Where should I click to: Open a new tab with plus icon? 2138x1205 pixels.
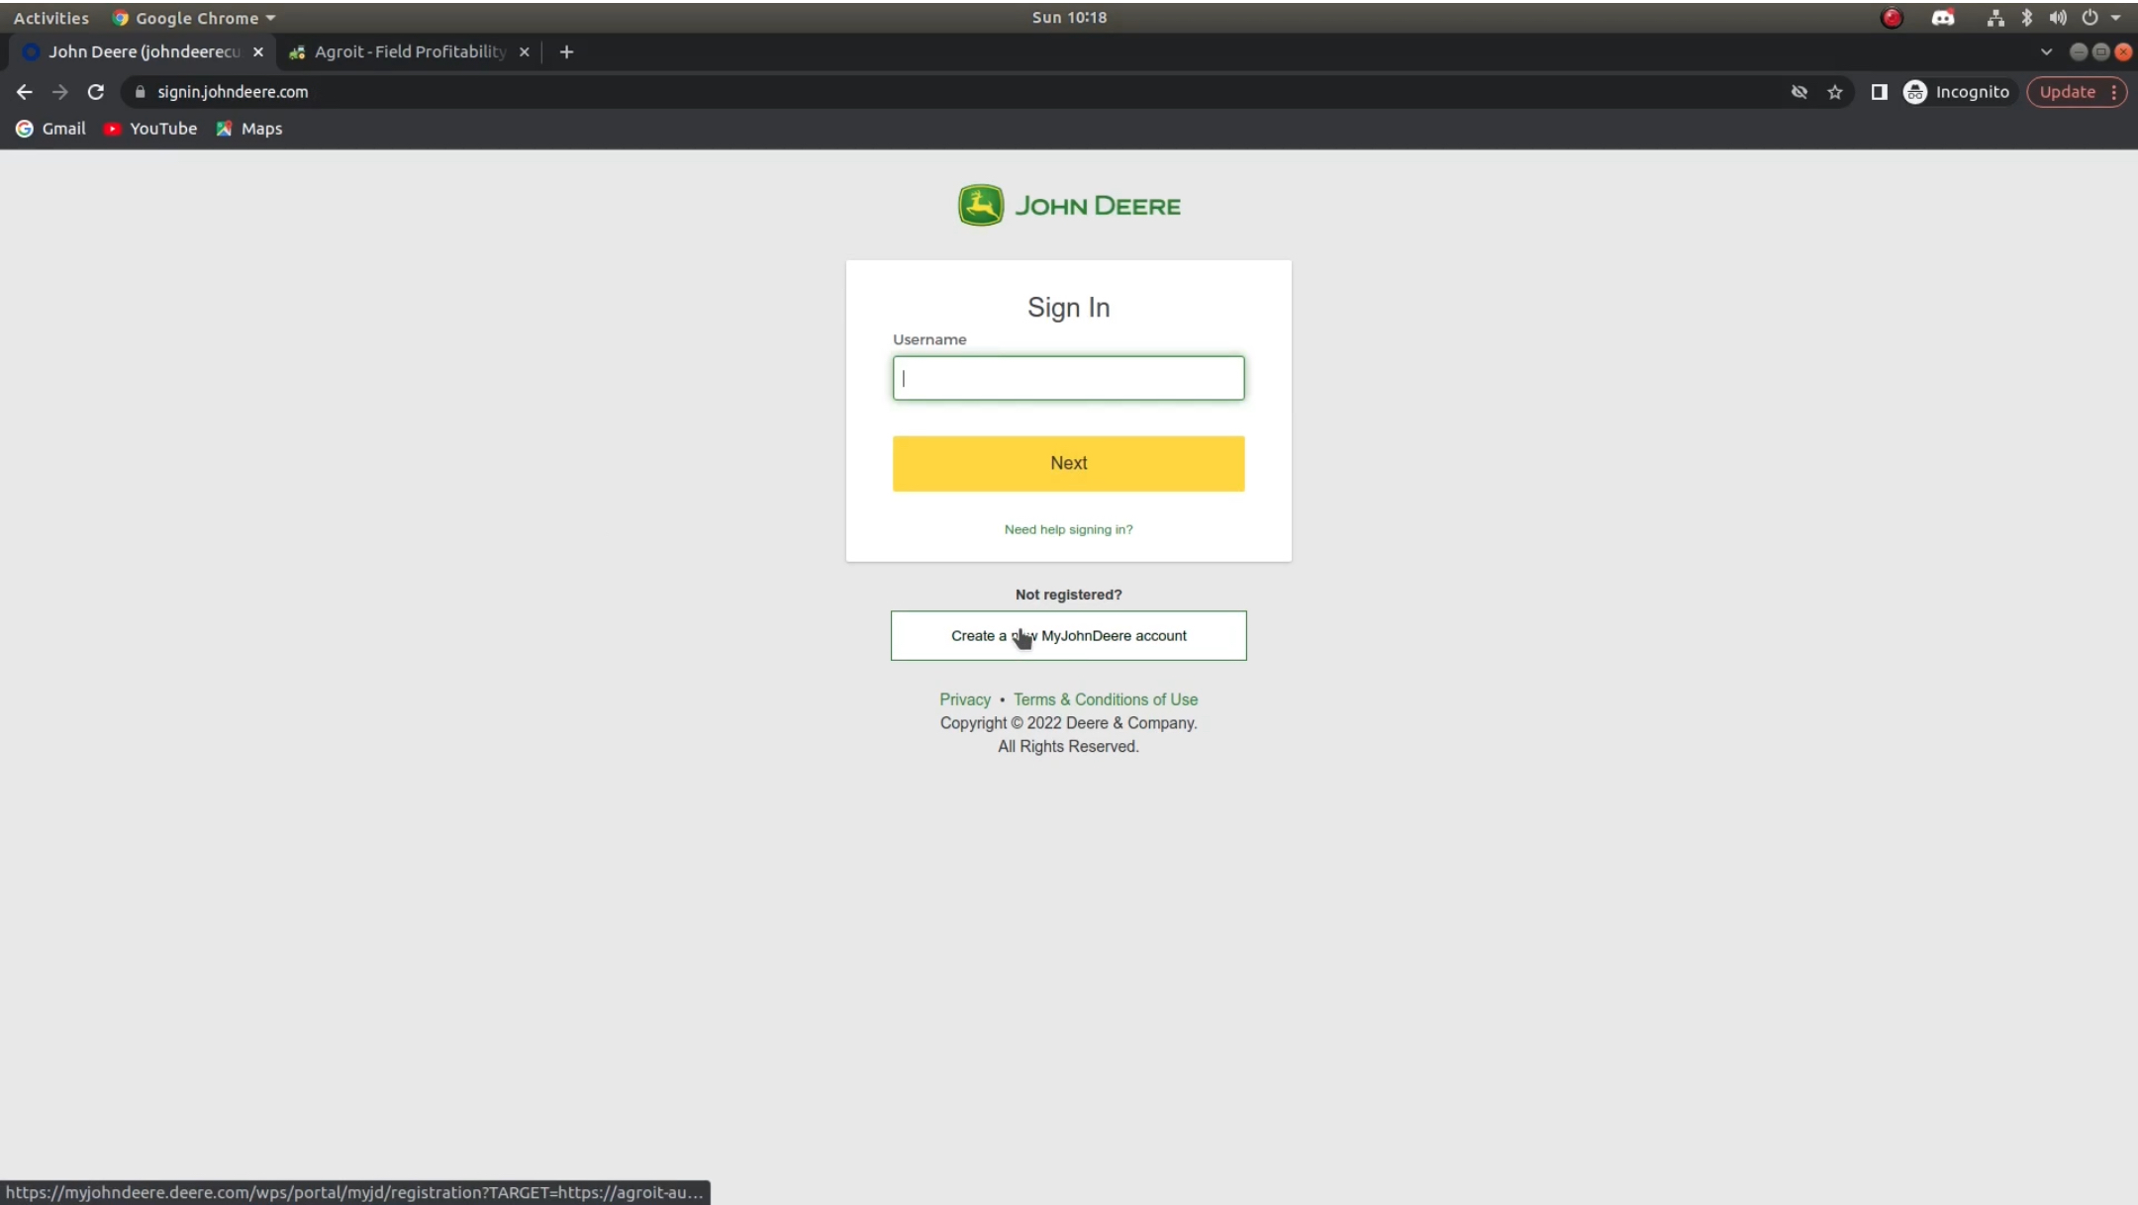(566, 51)
